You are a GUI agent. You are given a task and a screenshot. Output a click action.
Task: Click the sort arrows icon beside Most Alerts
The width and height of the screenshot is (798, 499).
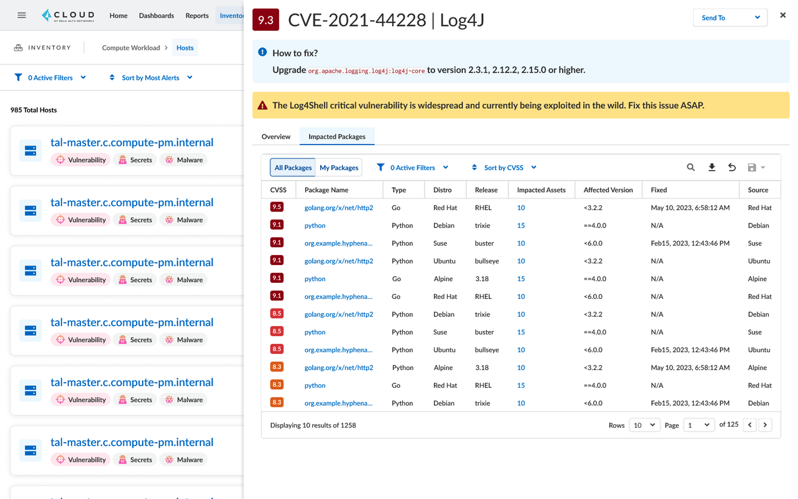point(112,77)
